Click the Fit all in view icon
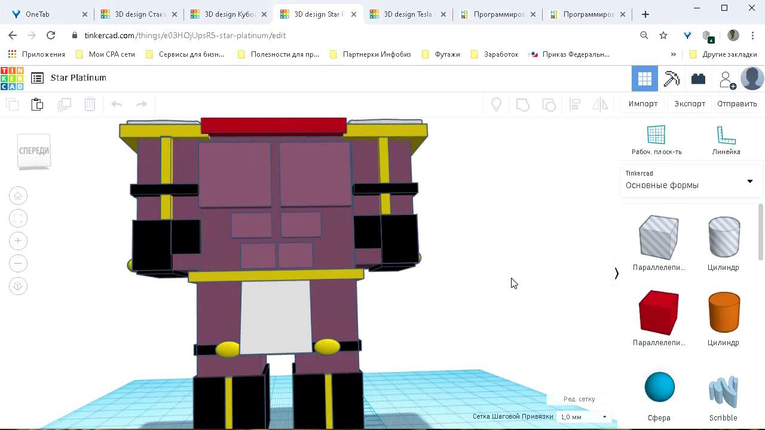The image size is (765, 430). point(18,219)
